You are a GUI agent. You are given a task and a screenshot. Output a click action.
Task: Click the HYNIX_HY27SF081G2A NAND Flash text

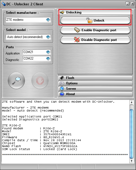click(60, 146)
